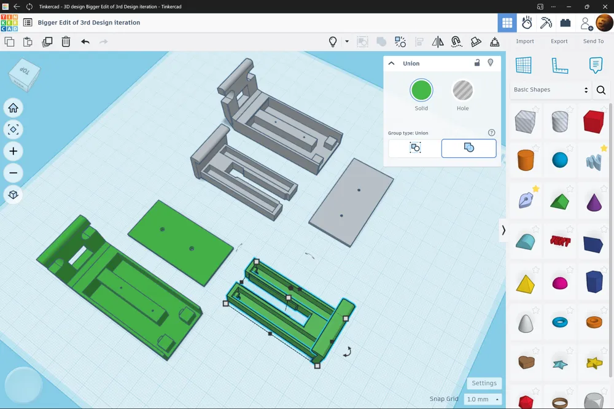This screenshot has height=409, width=614.
Task: Hide selected shape via panel lightbulb
Action: coord(490,63)
